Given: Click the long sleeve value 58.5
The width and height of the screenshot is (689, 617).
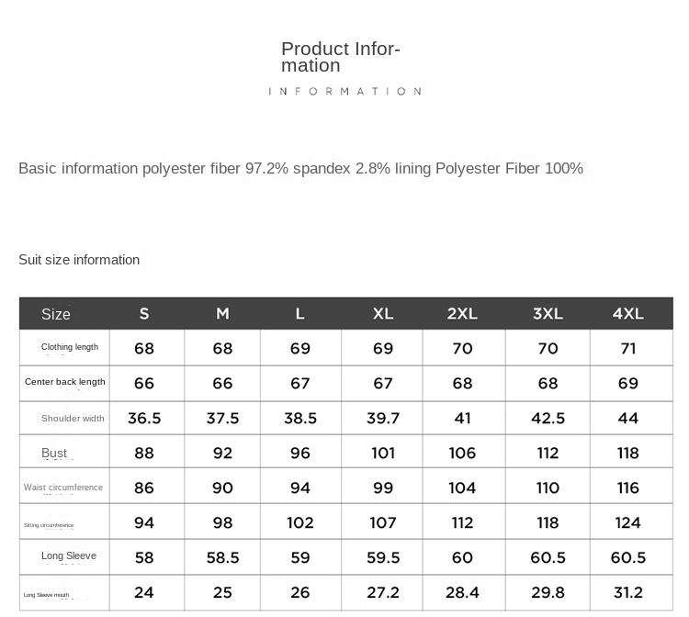Looking at the screenshot, I should [x=222, y=558].
